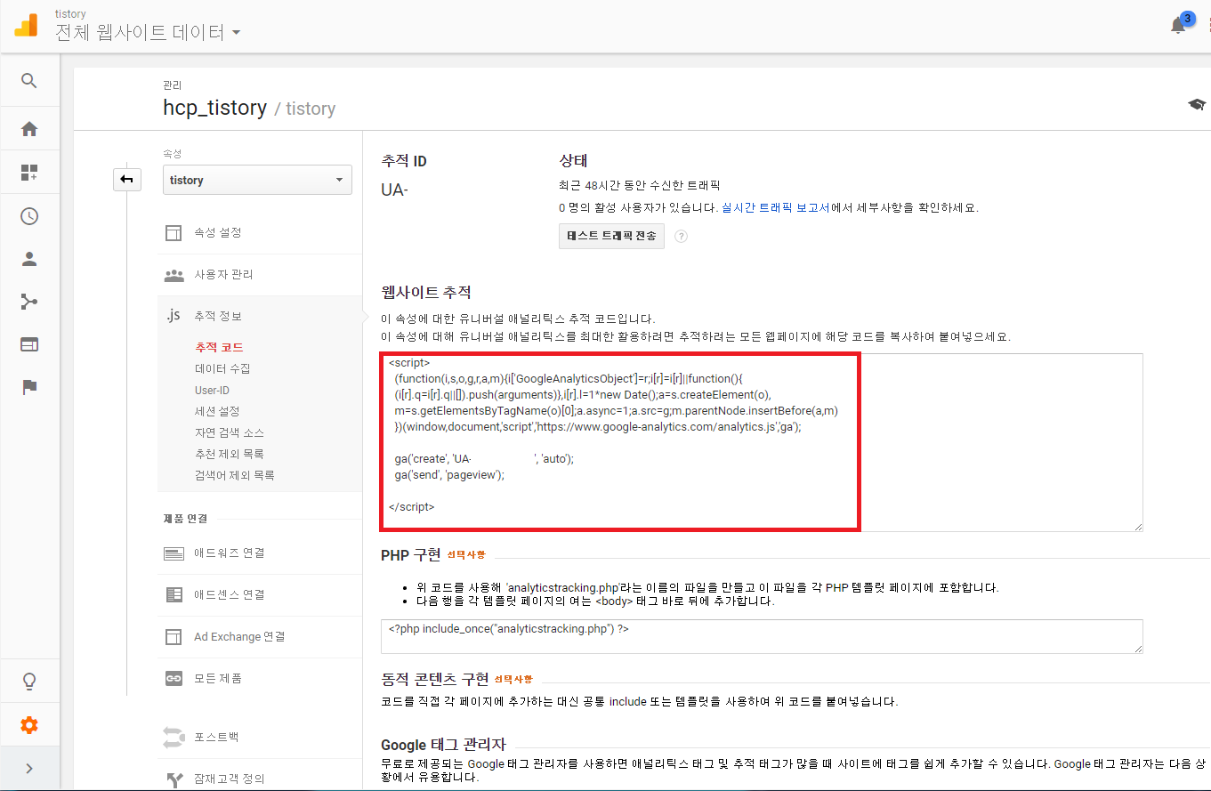
Task: Click the 추적 ID label
Action: pos(403,162)
